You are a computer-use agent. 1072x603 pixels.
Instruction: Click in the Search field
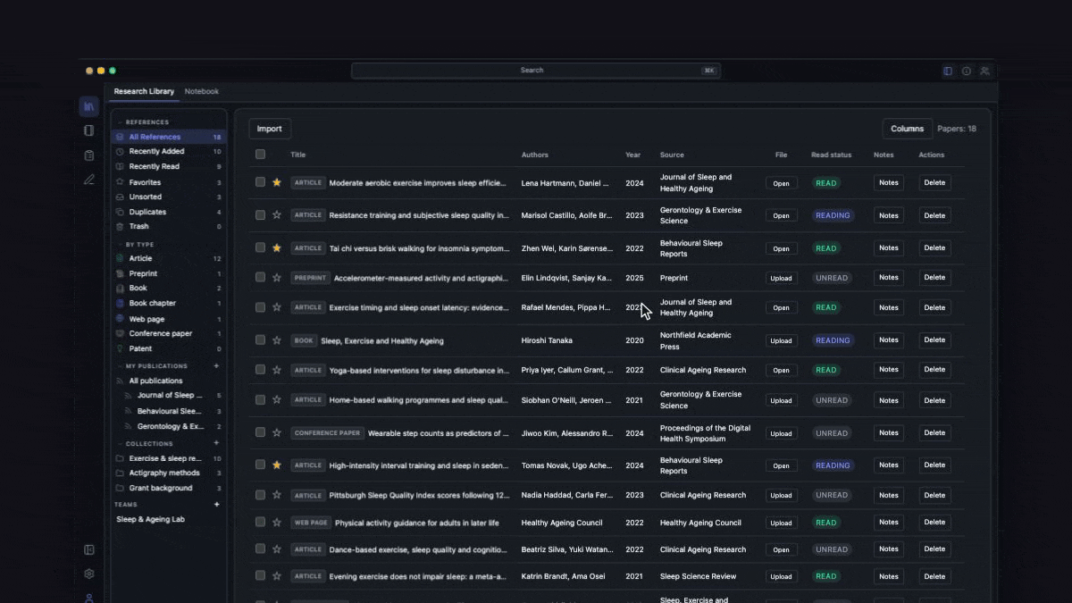coord(535,71)
